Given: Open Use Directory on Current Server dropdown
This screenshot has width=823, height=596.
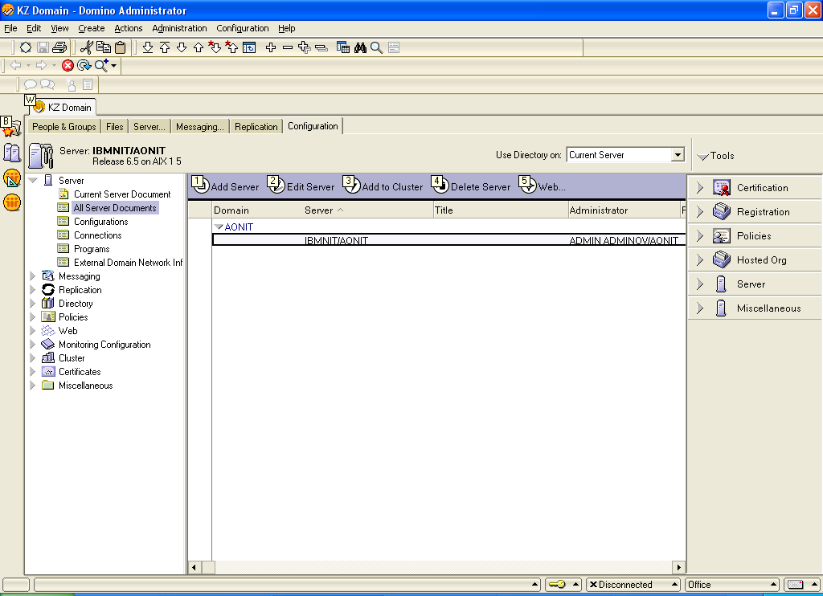Looking at the screenshot, I should [678, 155].
